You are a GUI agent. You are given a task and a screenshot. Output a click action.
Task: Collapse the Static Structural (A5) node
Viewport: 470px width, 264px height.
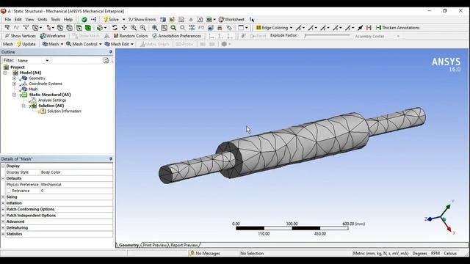tap(14, 95)
